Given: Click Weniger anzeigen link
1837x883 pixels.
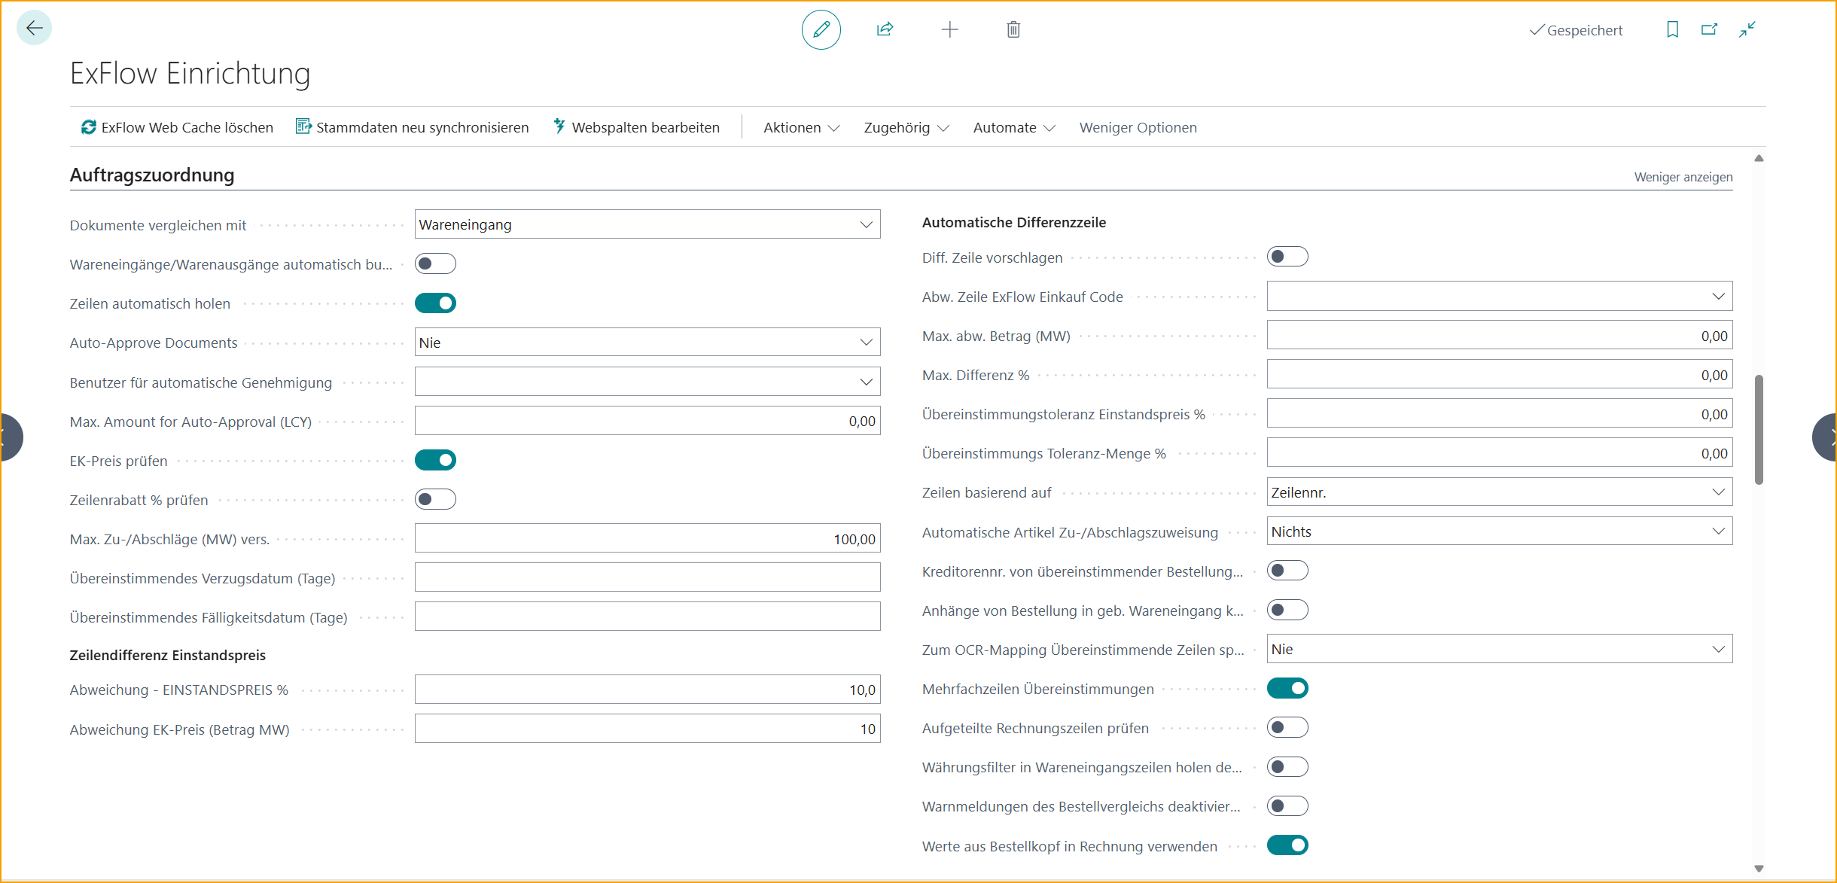Looking at the screenshot, I should (x=1683, y=177).
